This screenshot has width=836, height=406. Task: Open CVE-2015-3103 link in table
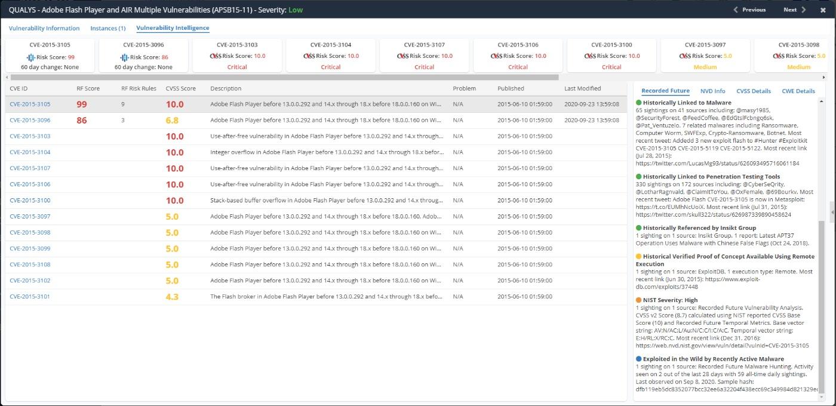pyautogui.click(x=30, y=136)
